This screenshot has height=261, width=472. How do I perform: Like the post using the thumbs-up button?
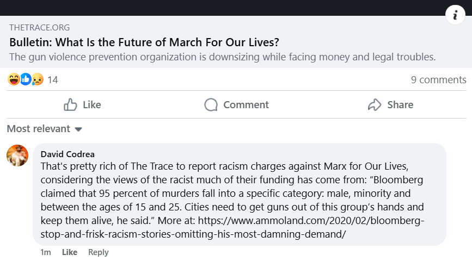coord(82,105)
